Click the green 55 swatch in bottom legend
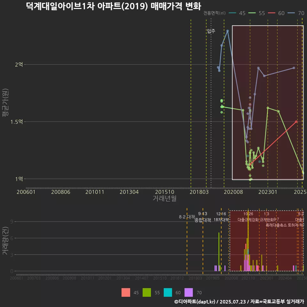Viewport: 307px width, 307px height. click(x=147, y=293)
